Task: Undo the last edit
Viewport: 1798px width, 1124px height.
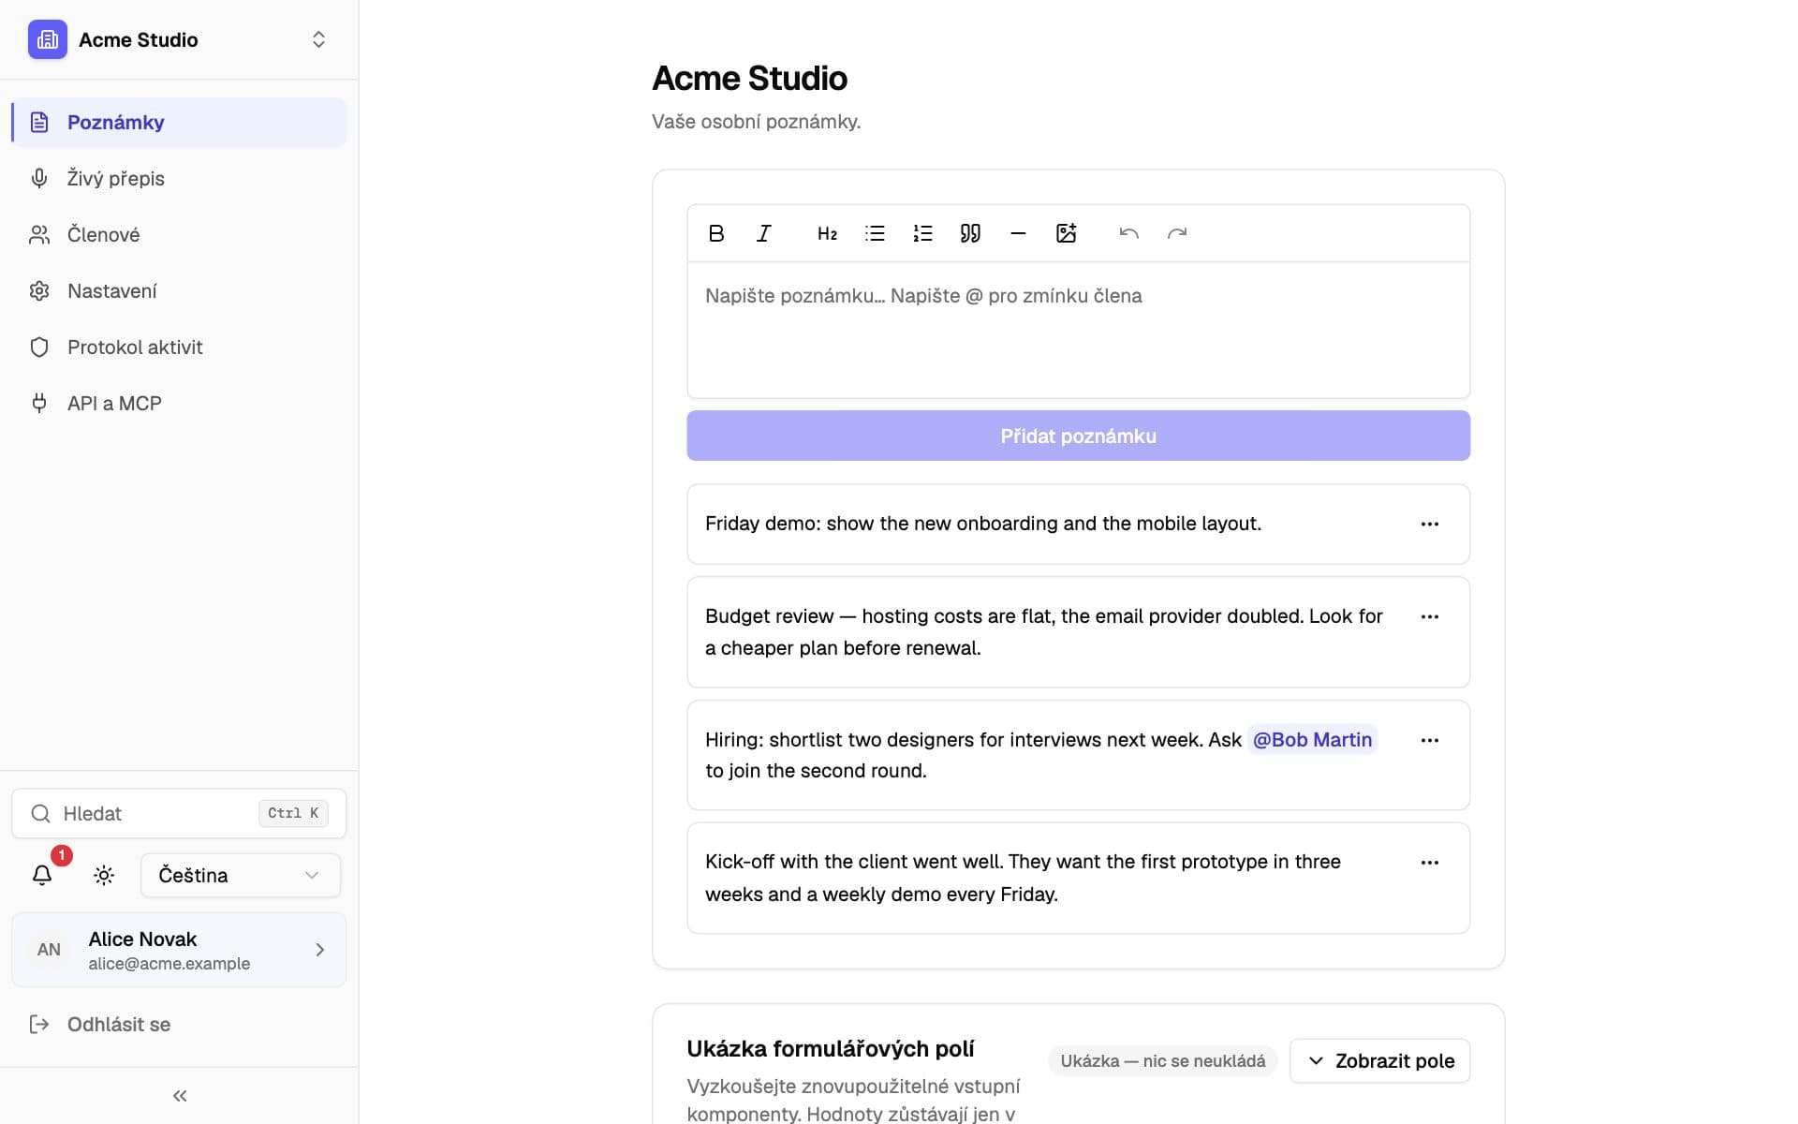Action: point(1128,233)
